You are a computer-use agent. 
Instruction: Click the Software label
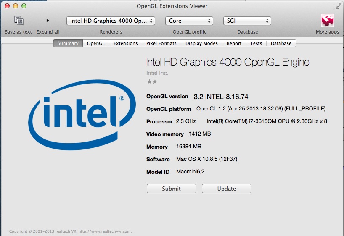(x=158, y=159)
